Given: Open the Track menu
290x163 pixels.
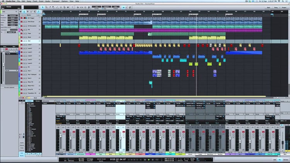Looking at the screenshot, I should [x=35, y=1].
